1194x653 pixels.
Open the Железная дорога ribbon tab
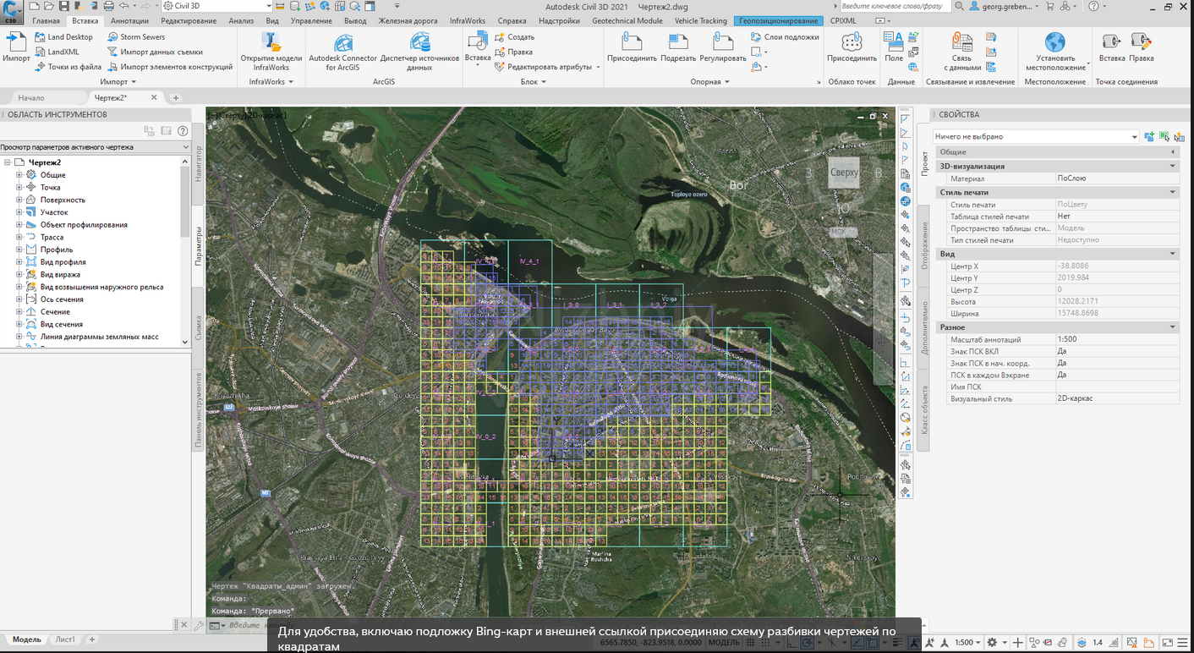coord(409,20)
